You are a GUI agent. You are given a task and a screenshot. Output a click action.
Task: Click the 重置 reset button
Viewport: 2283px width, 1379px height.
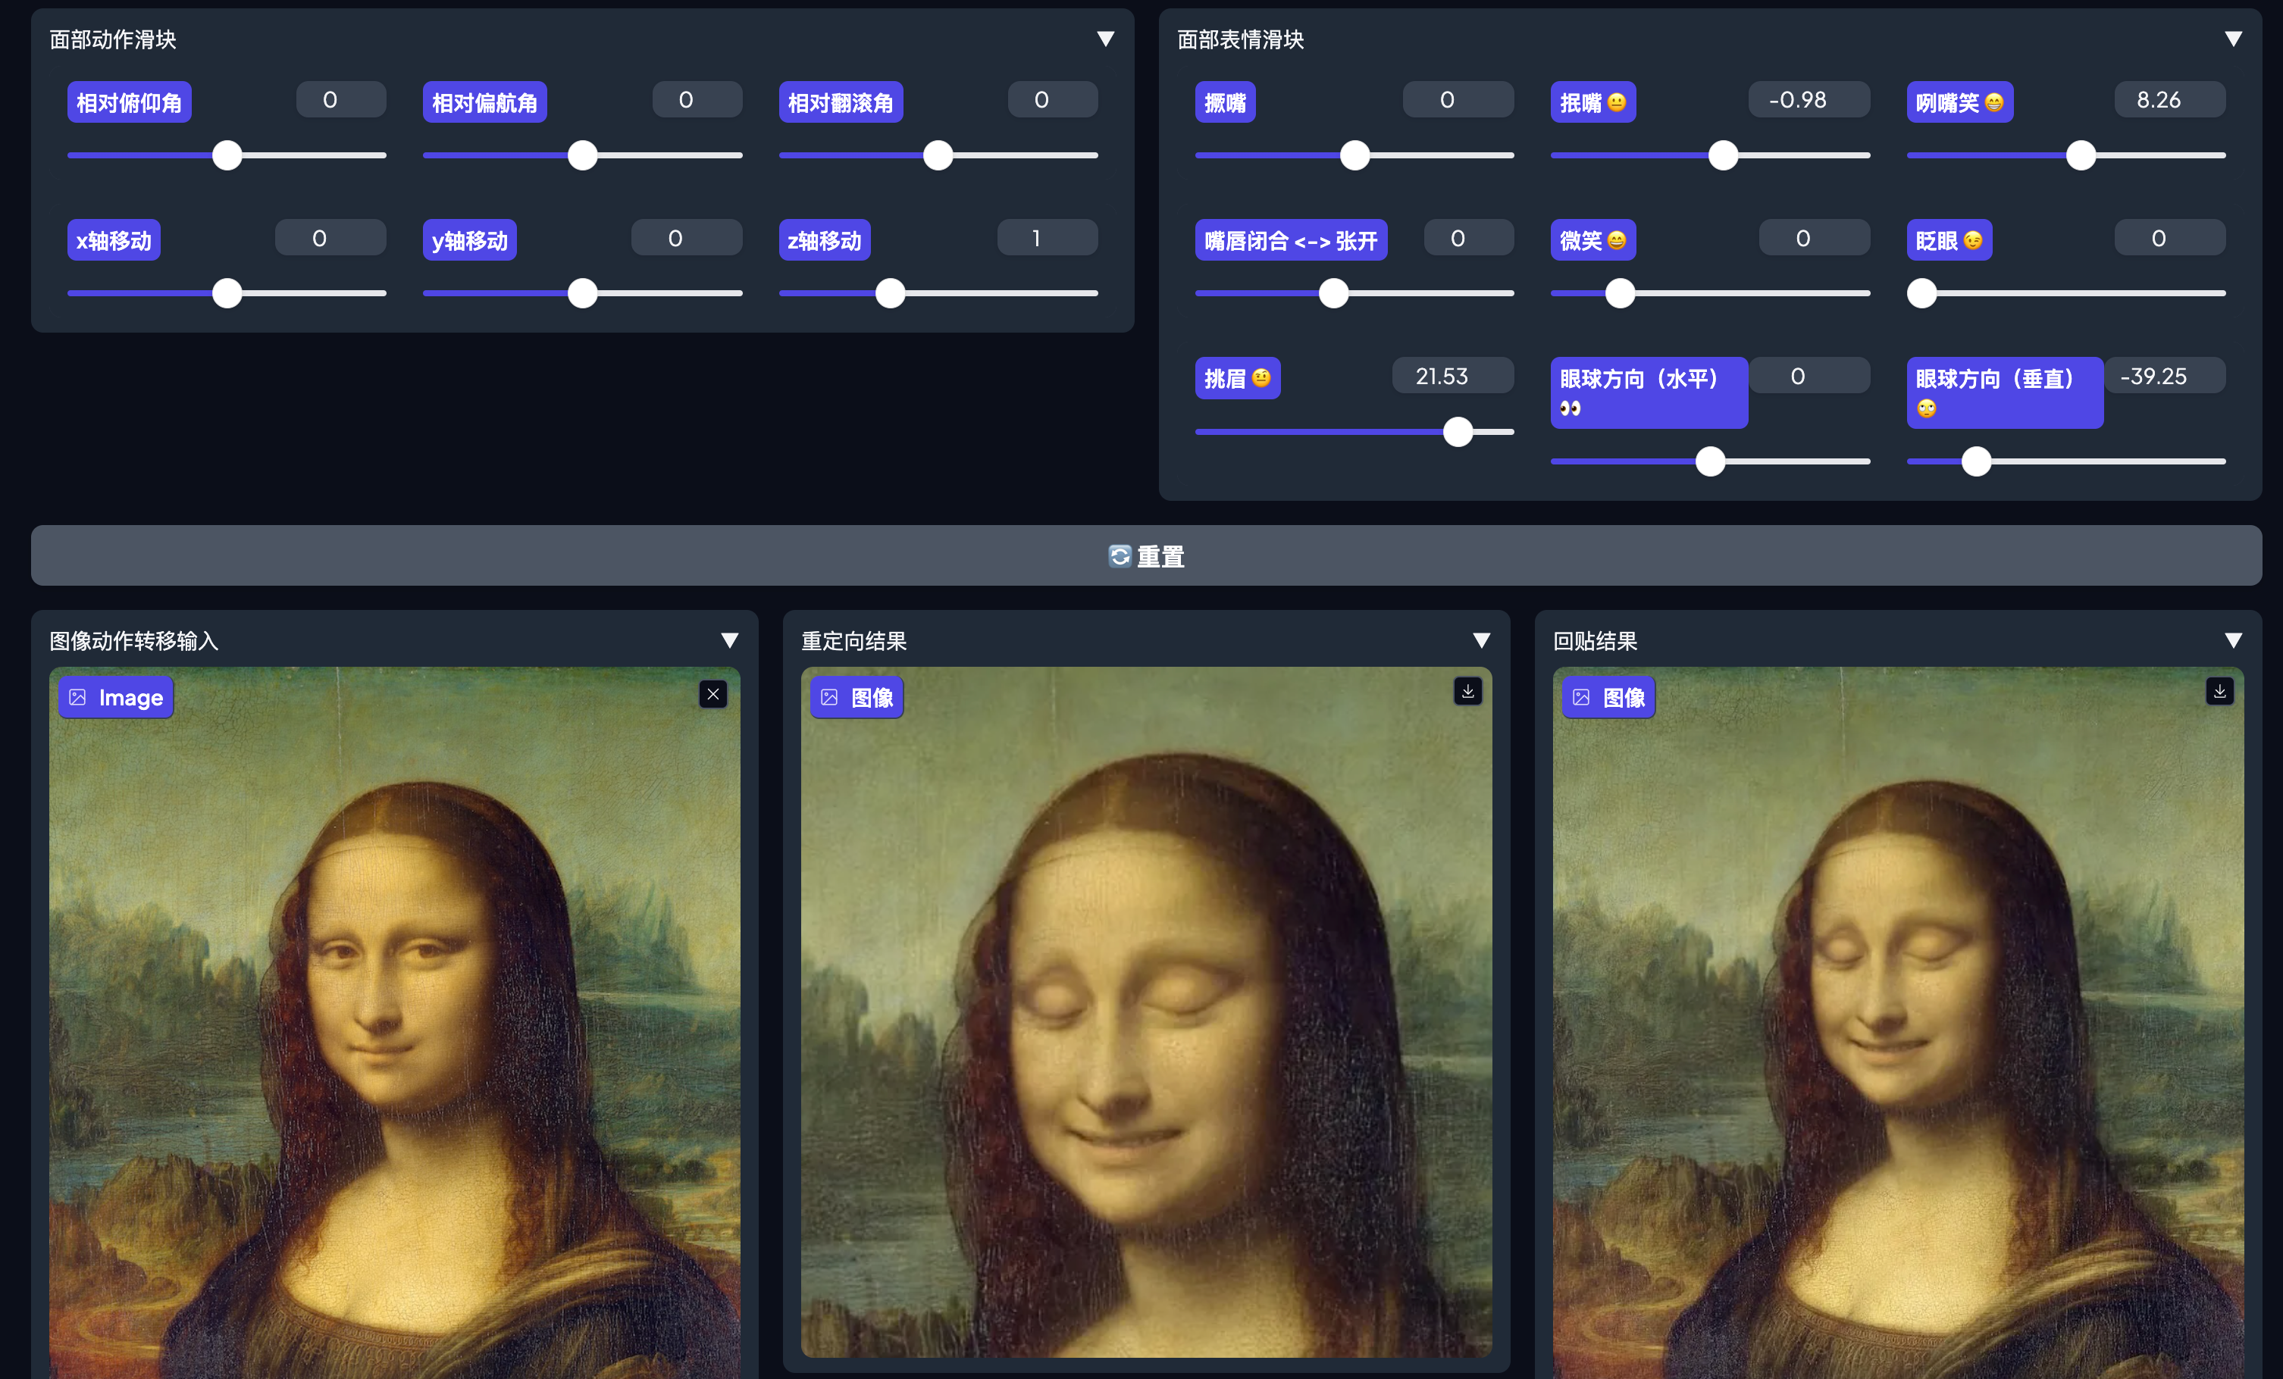click(x=1146, y=555)
